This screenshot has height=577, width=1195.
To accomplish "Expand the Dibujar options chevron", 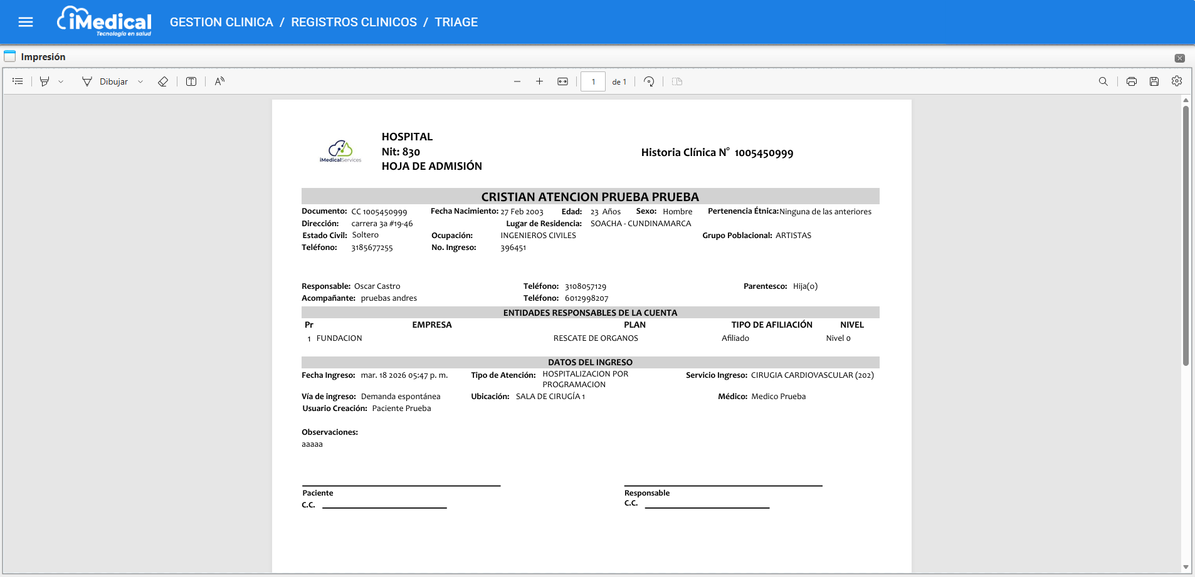I will click(x=140, y=81).
